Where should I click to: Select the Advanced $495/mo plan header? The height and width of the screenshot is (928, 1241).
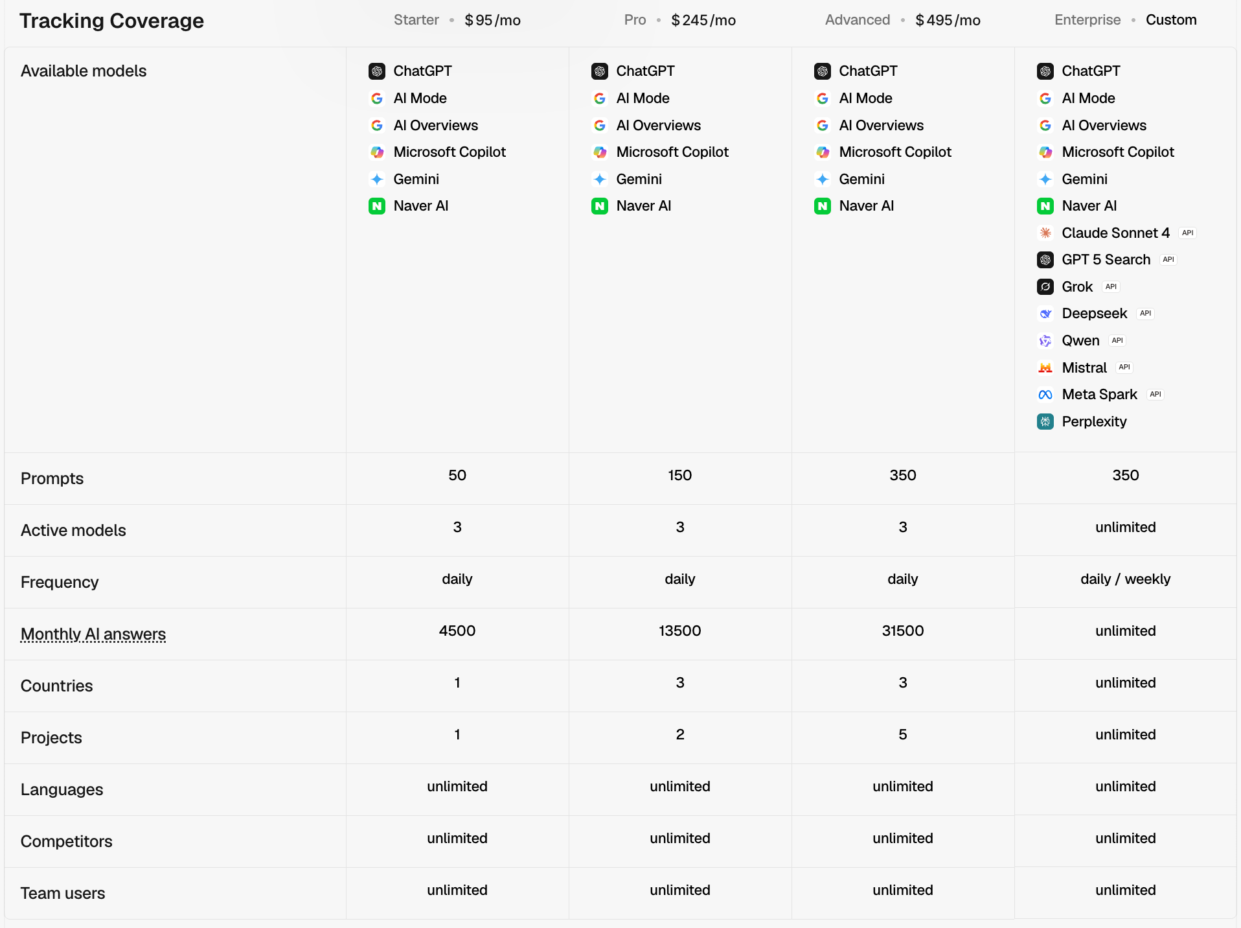click(x=903, y=20)
